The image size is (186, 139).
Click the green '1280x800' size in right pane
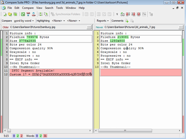click(117, 41)
